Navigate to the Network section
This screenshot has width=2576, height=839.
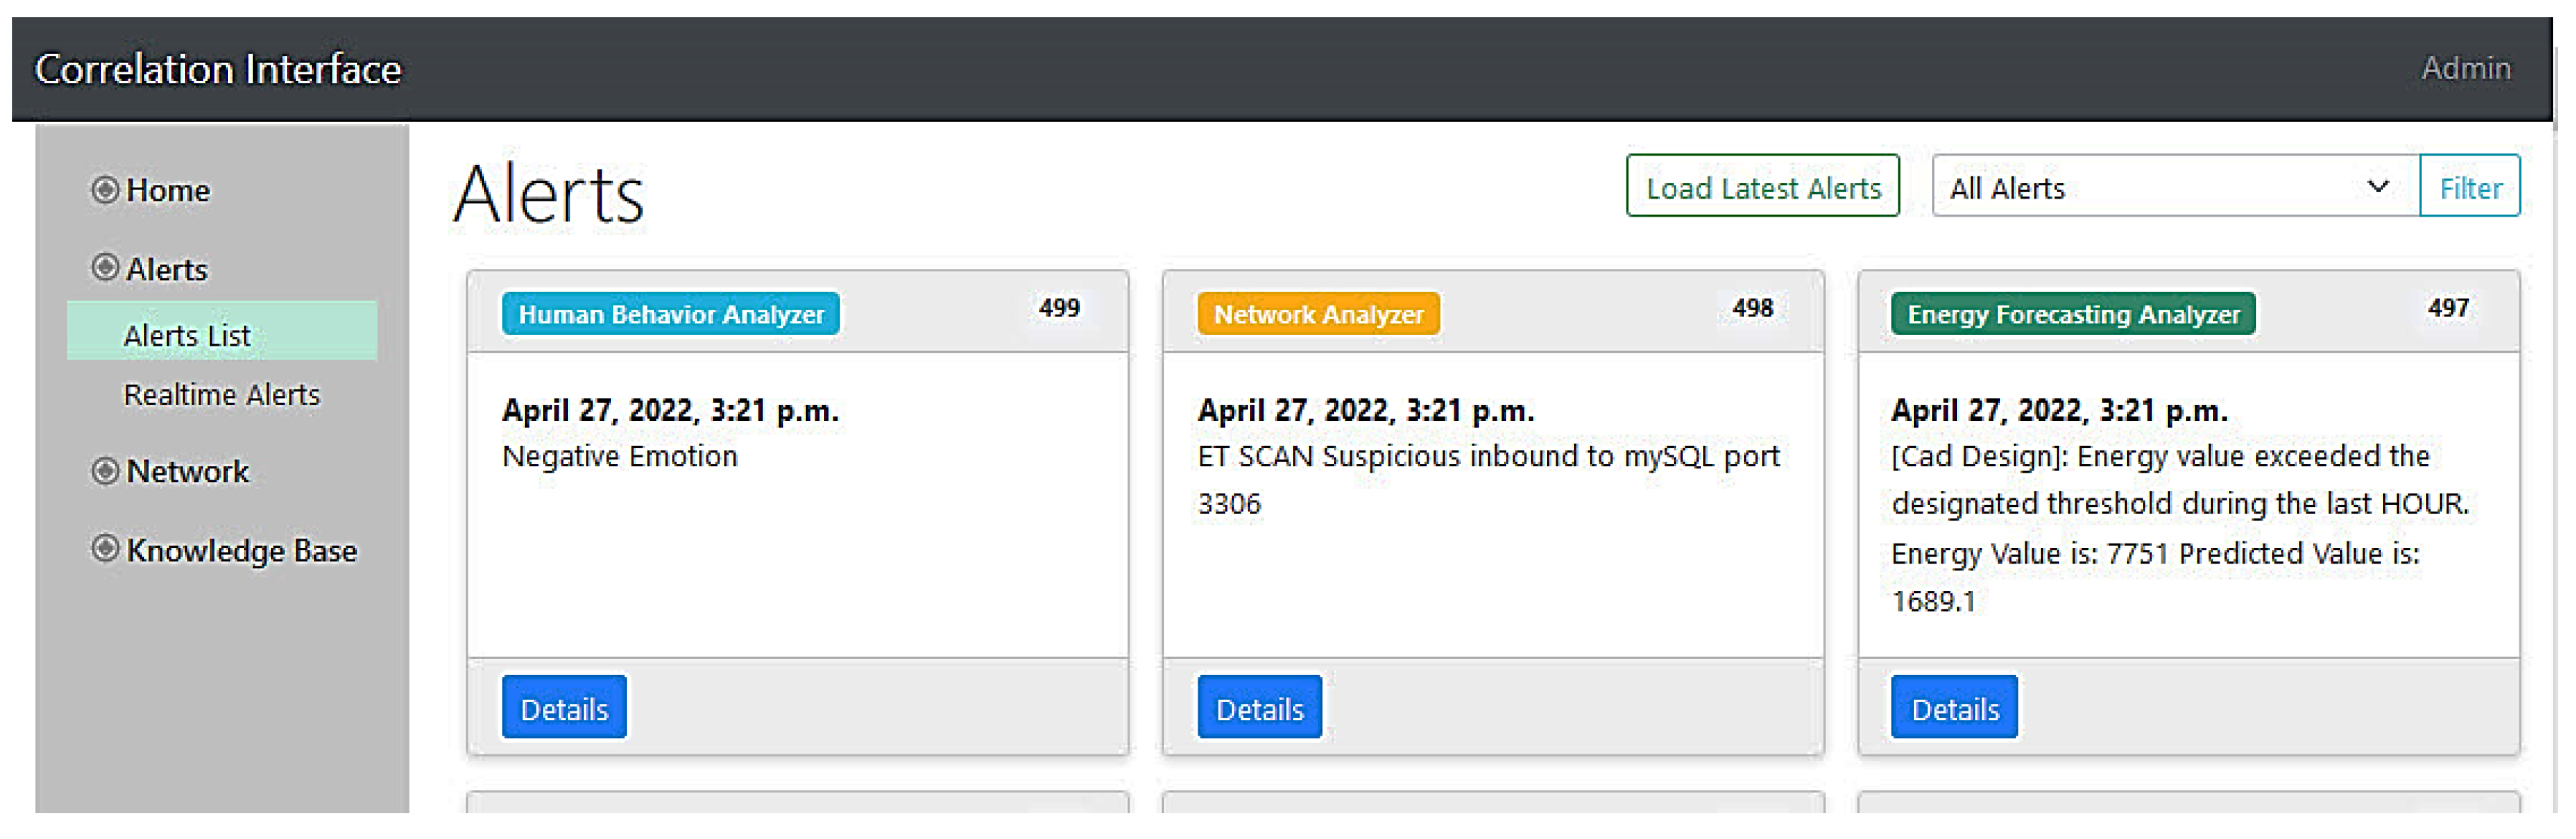[187, 471]
